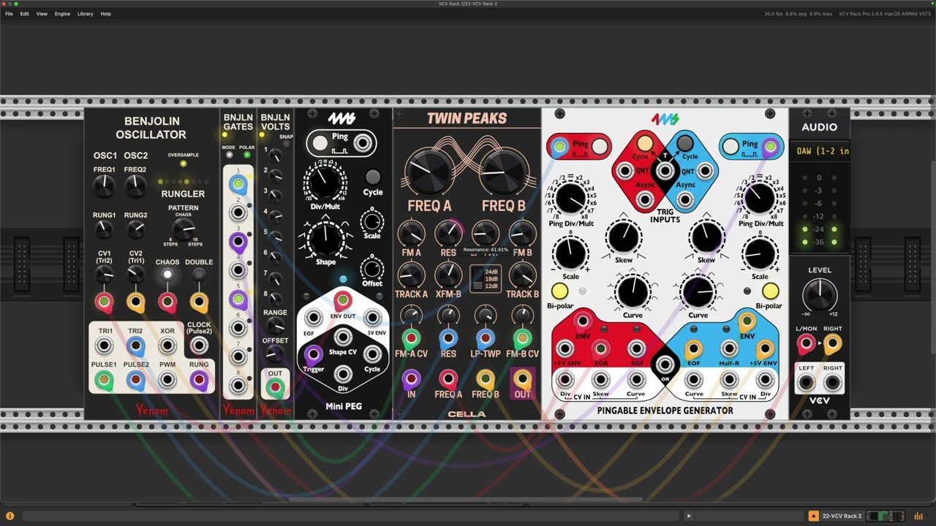Screen dimensions: 936x526
Task: Expand the orange triangle next to 22-VCV Rack 2
Action: click(813, 516)
